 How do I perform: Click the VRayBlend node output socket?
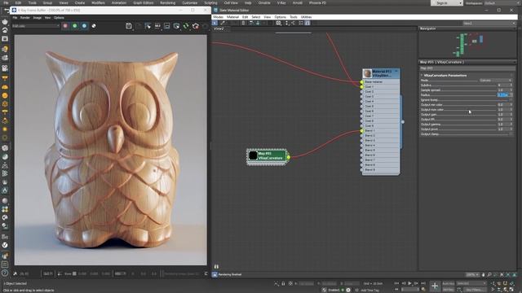[402, 122]
